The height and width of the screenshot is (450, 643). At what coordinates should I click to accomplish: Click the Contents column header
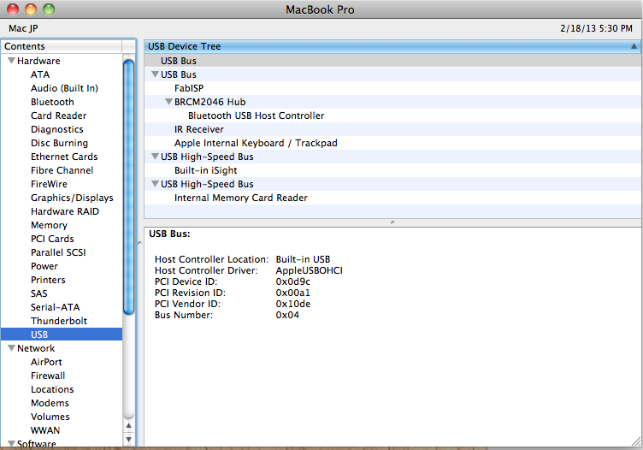[x=62, y=46]
